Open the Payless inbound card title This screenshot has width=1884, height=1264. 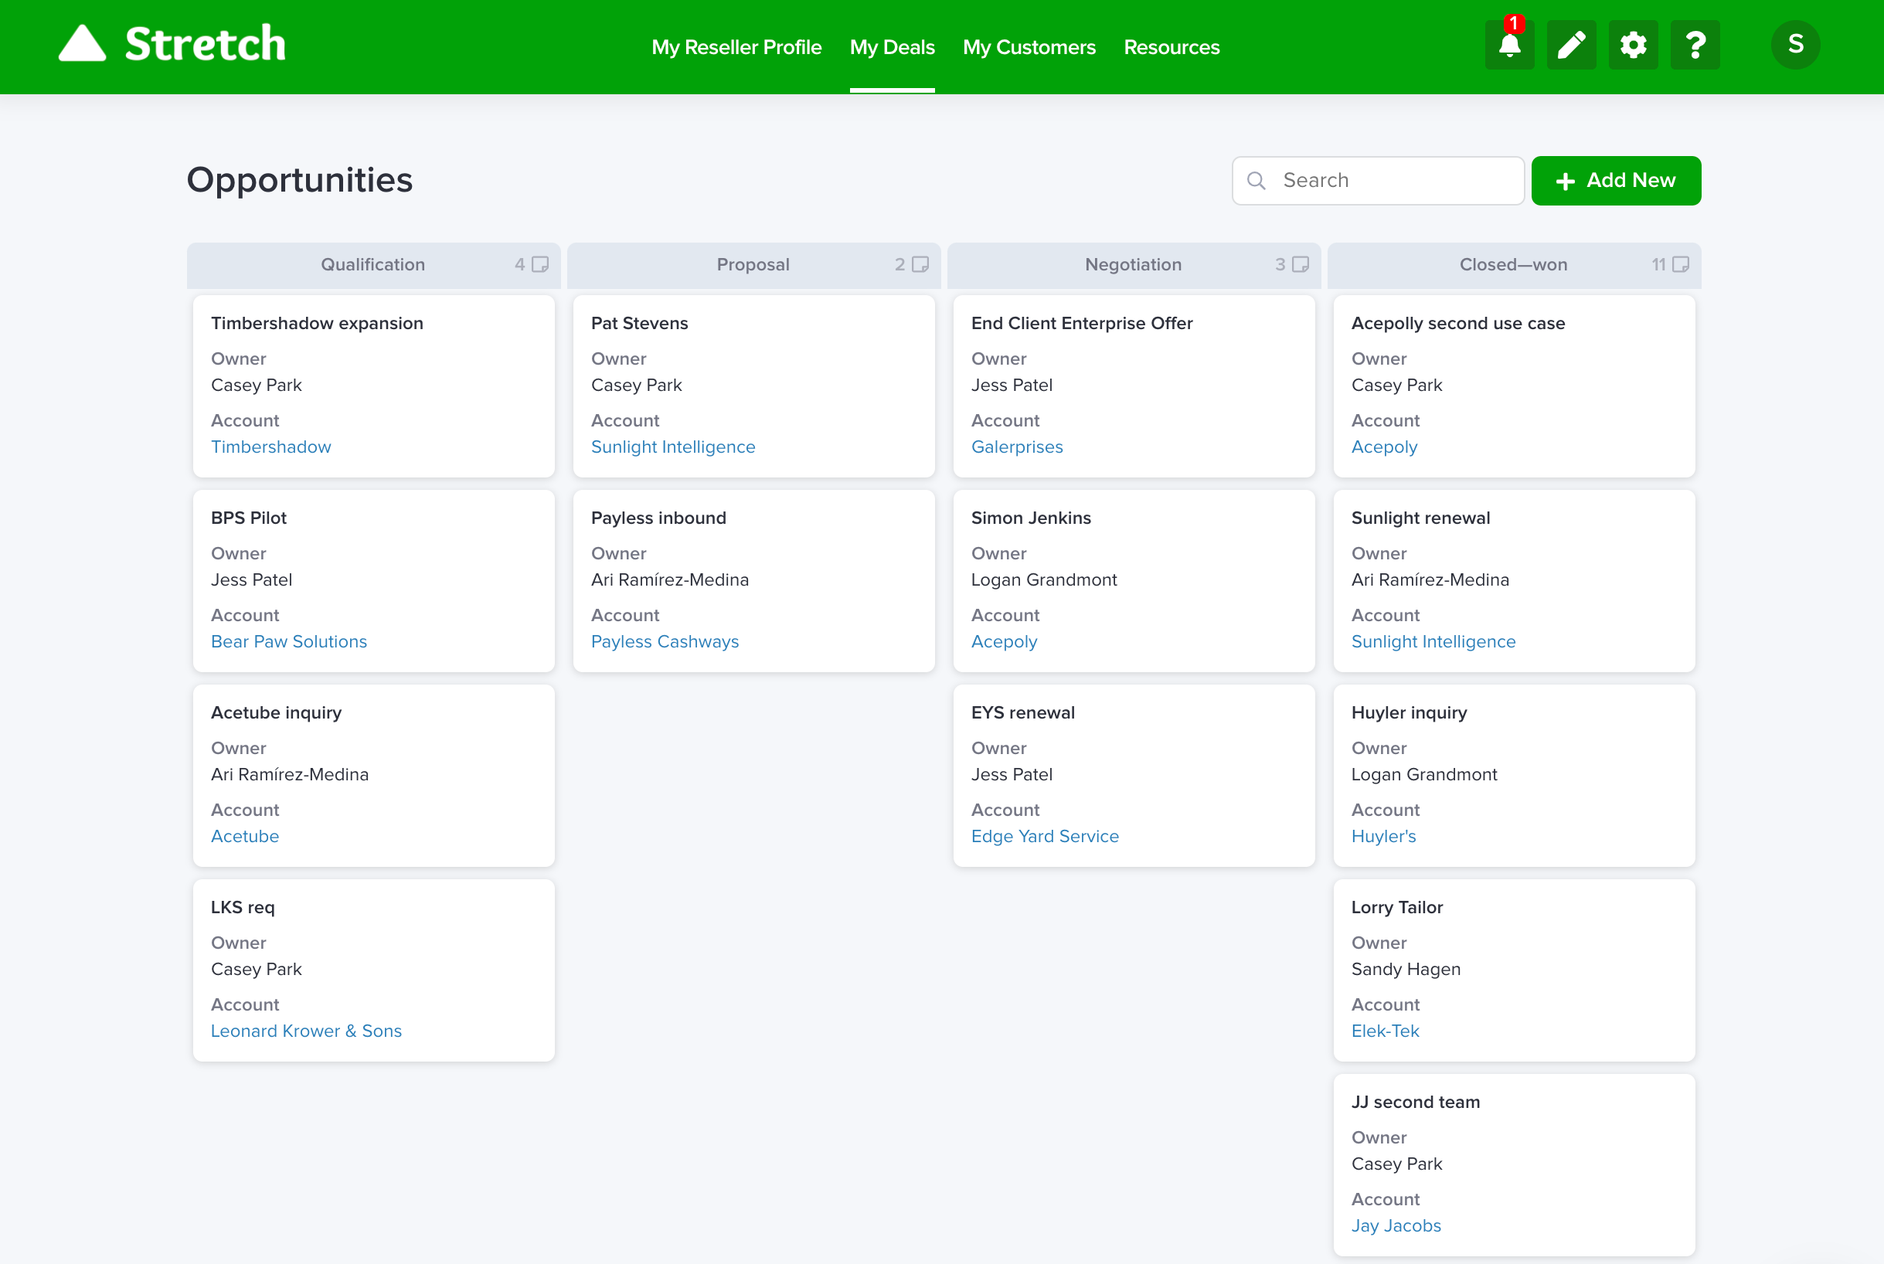pos(658,518)
